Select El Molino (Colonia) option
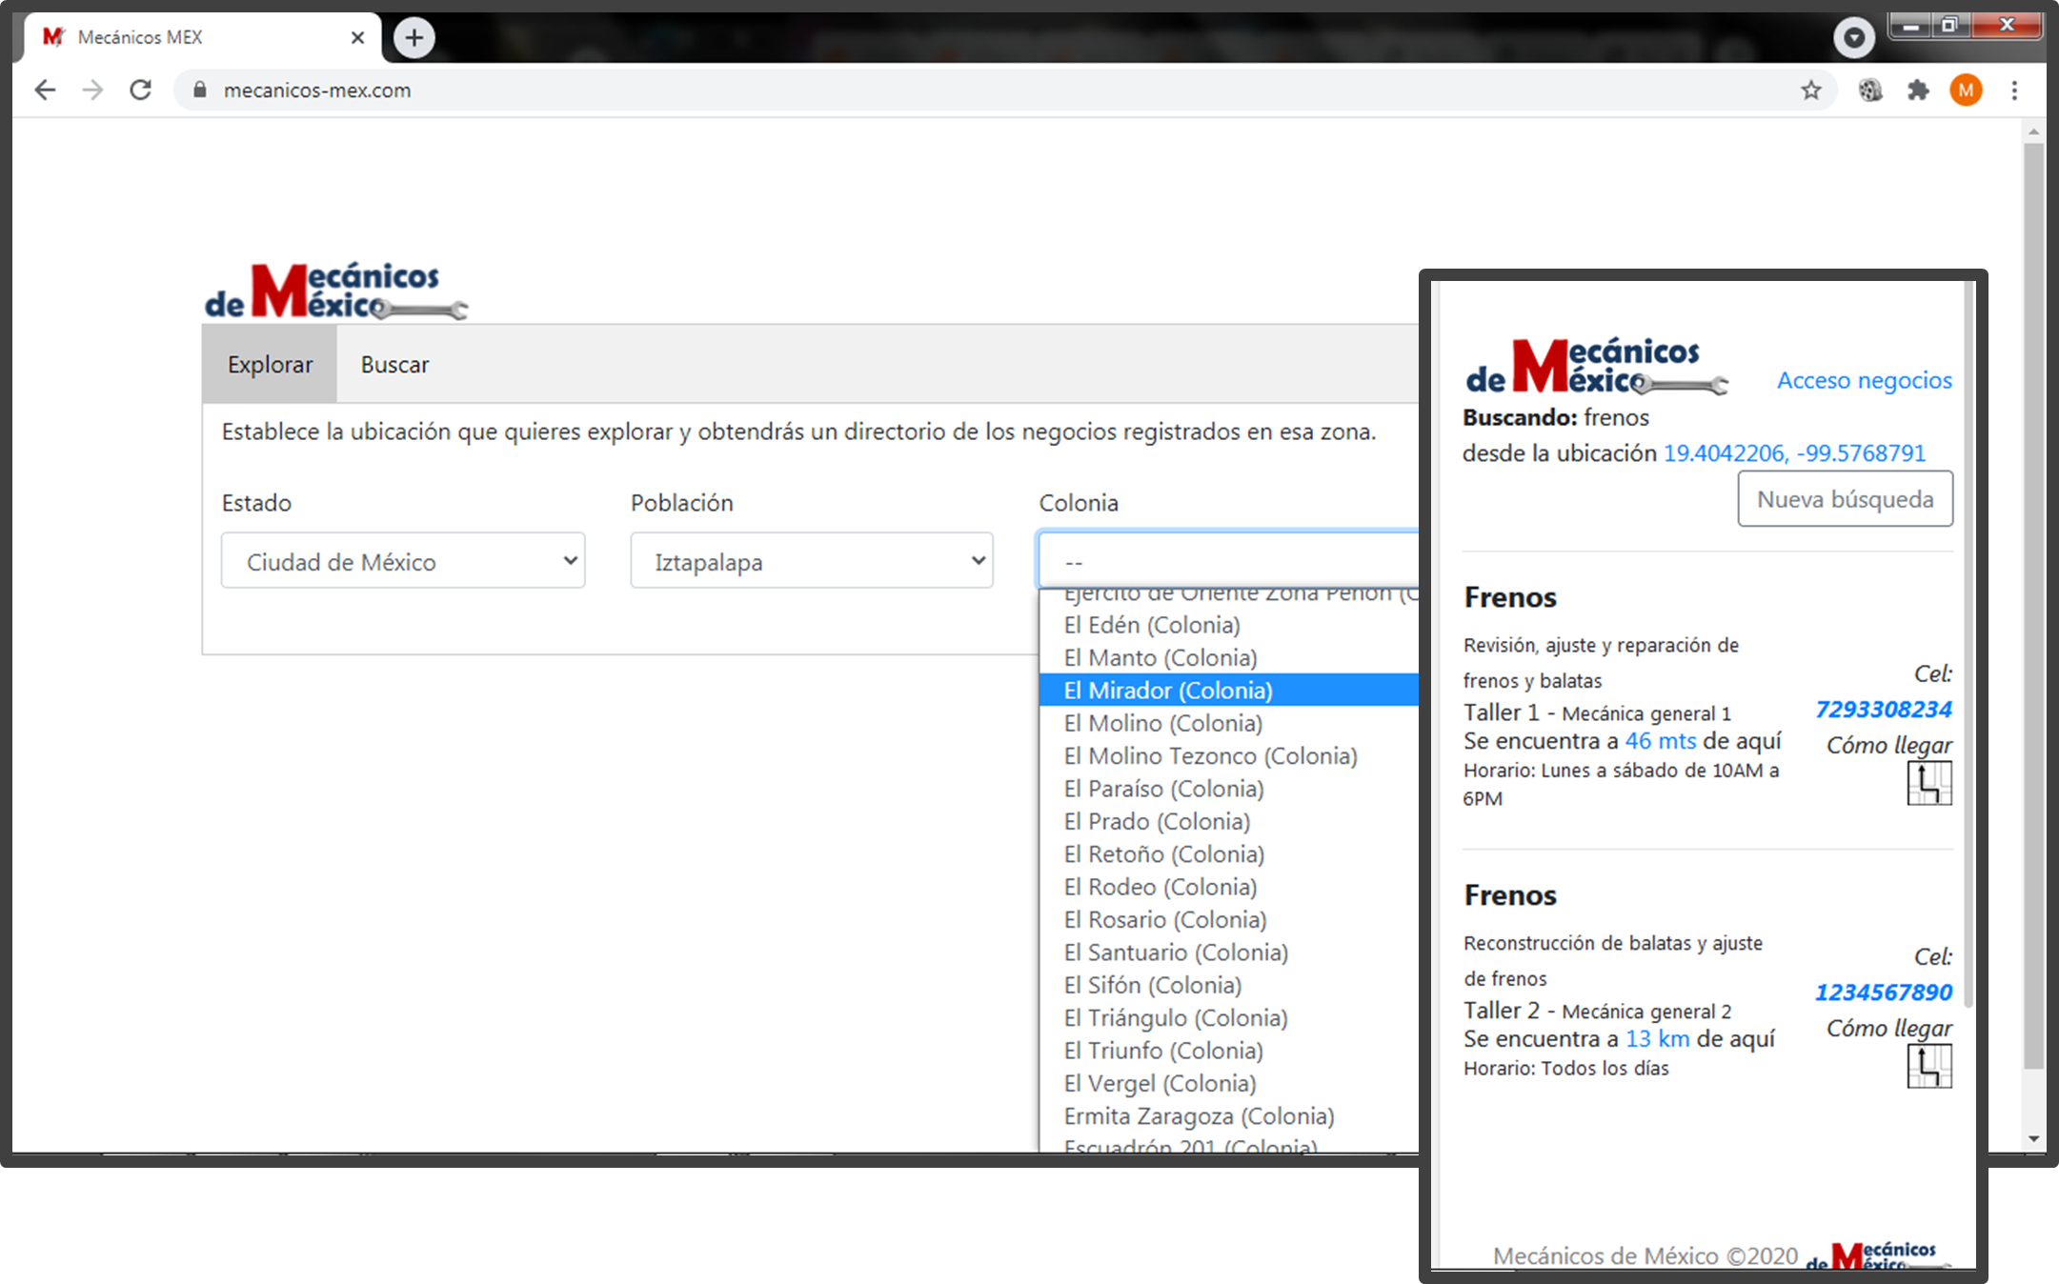The height and width of the screenshot is (1284, 2059). pos(1228,723)
